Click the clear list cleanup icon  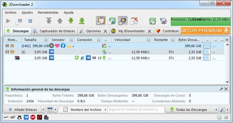click(x=50, y=110)
